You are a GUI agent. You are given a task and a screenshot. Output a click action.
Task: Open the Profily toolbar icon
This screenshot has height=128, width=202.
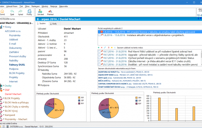click(29, 11)
